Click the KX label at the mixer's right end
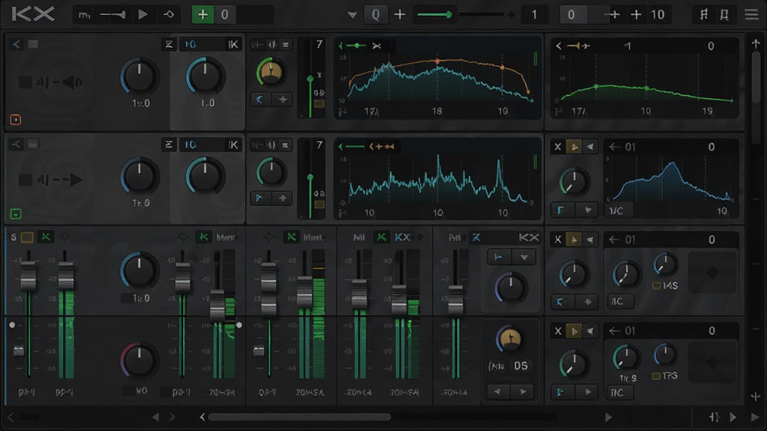 [x=529, y=237]
